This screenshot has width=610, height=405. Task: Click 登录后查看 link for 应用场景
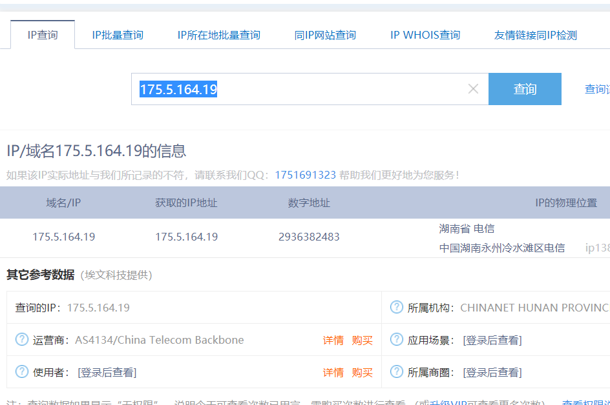[x=492, y=340]
